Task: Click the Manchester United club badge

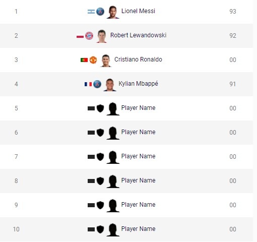Action: click(x=93, y=60)
